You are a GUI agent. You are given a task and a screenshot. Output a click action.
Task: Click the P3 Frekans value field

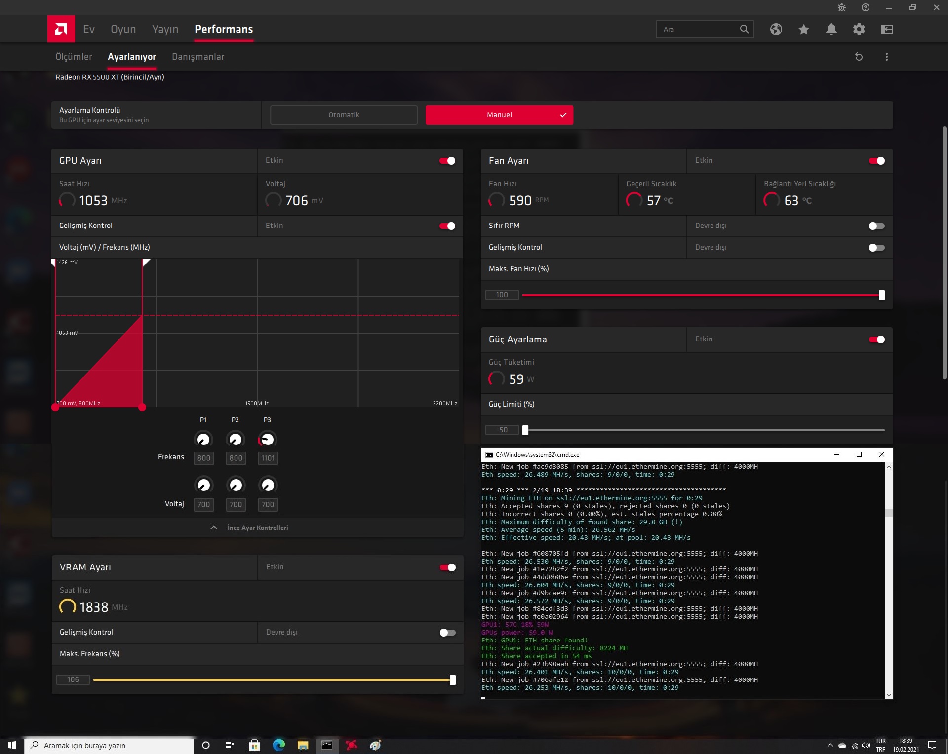click(x=268, y=458)
